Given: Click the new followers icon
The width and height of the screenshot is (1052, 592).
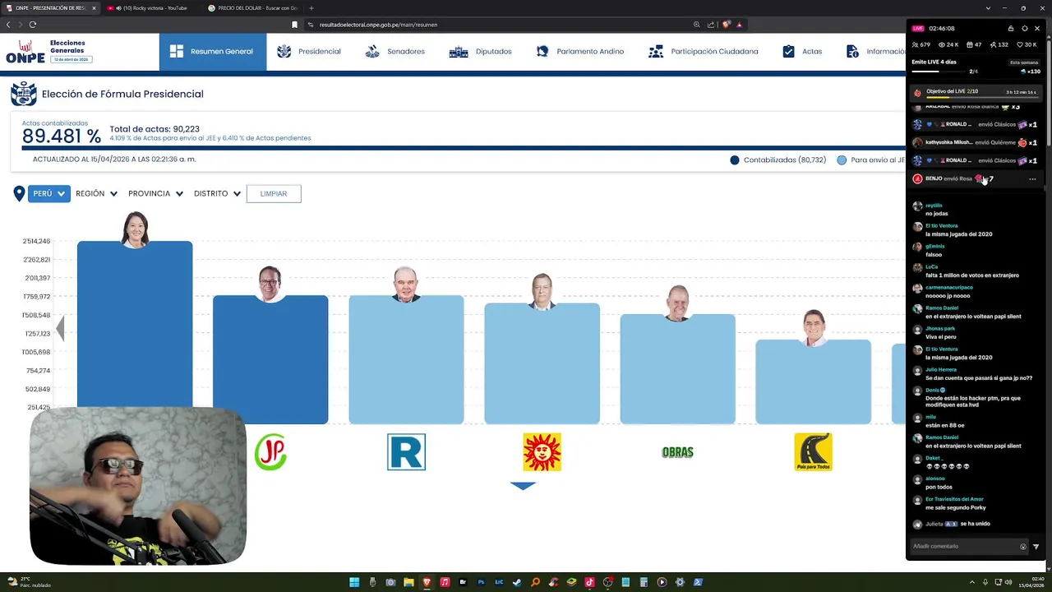Looking at the screenshot, I should point(994,44).
